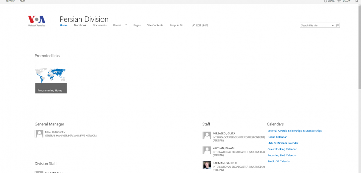
Task: Open Recycle Bin navigation link
Action: pyautogui.click(x=176, y=25)
